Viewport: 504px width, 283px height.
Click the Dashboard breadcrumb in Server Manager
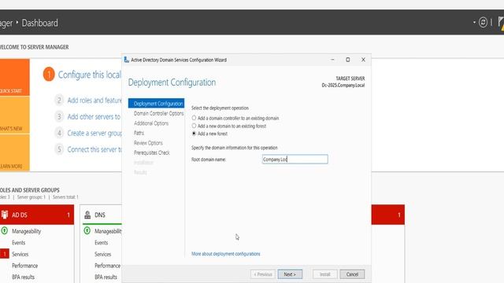click(x=40, y=23)
